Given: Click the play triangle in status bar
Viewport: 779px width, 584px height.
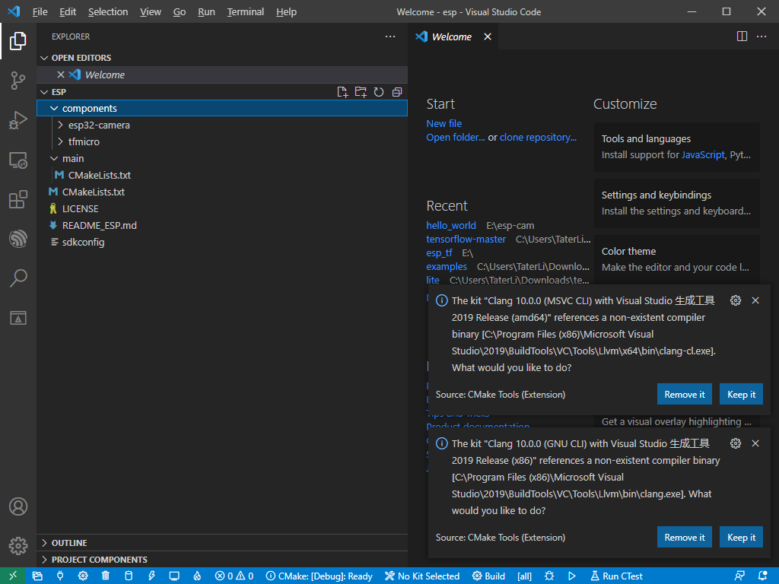Looking at the screenshot, I should (572, 576).
